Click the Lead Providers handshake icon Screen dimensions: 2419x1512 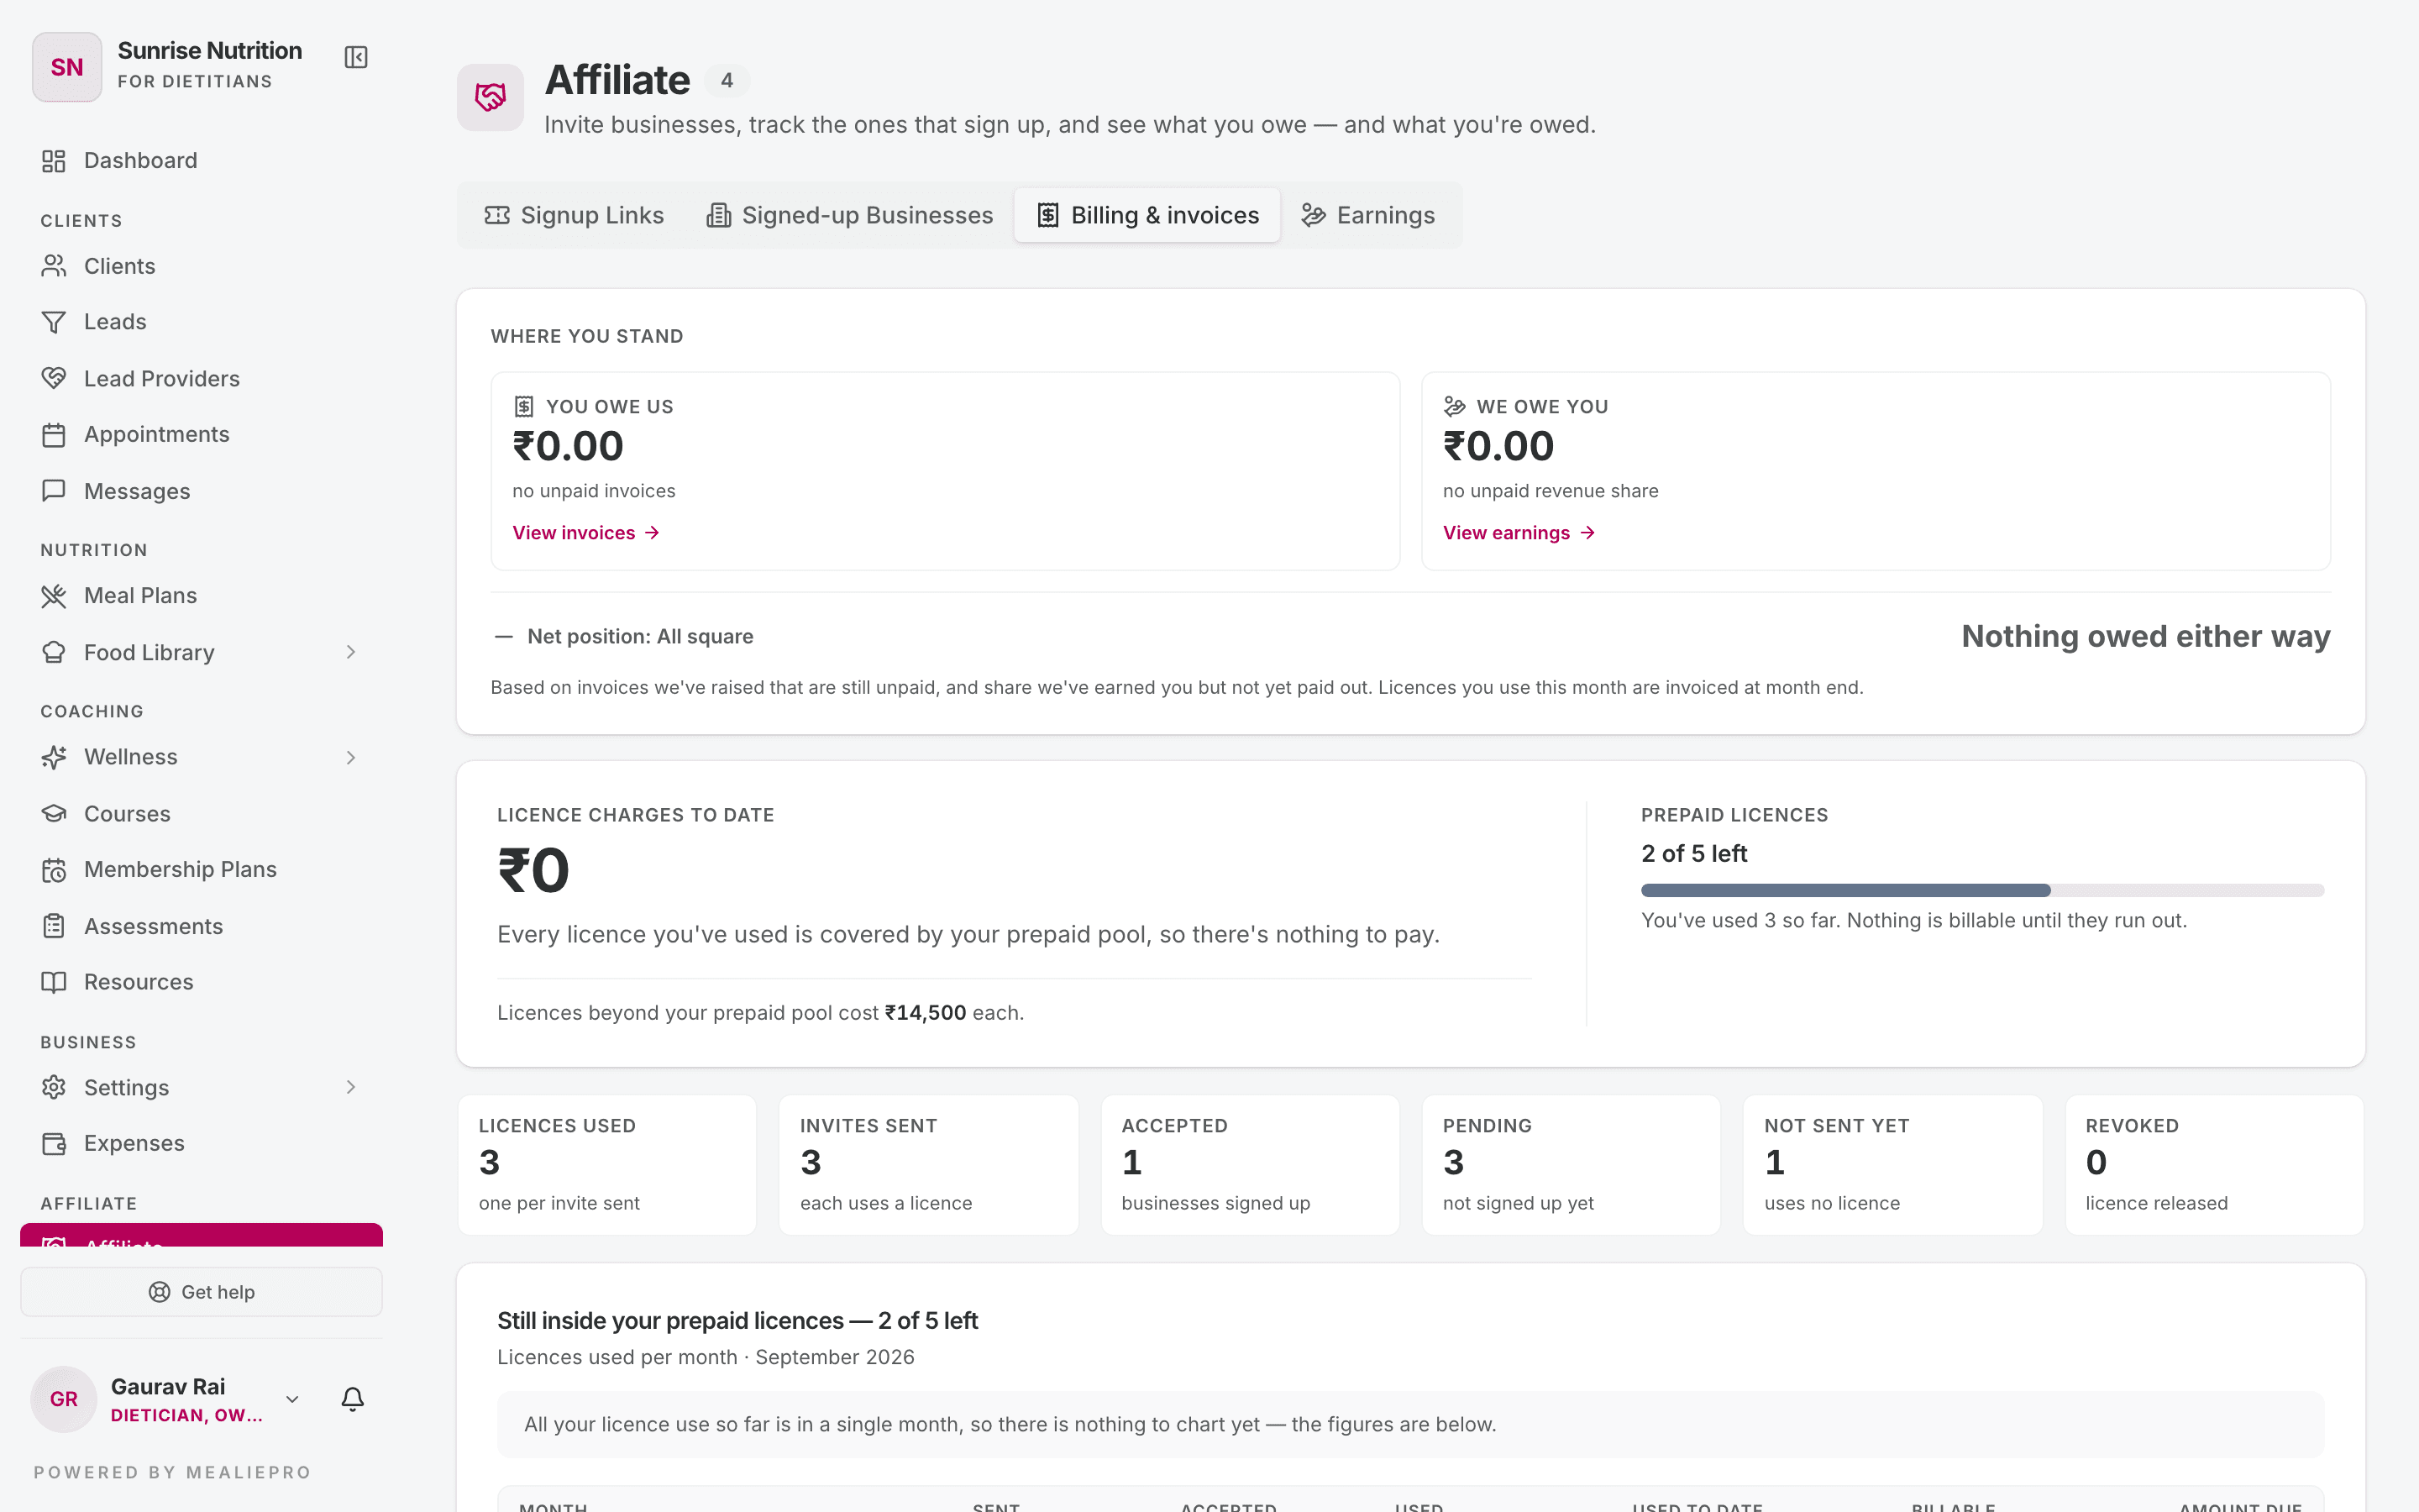click(54, 378)
